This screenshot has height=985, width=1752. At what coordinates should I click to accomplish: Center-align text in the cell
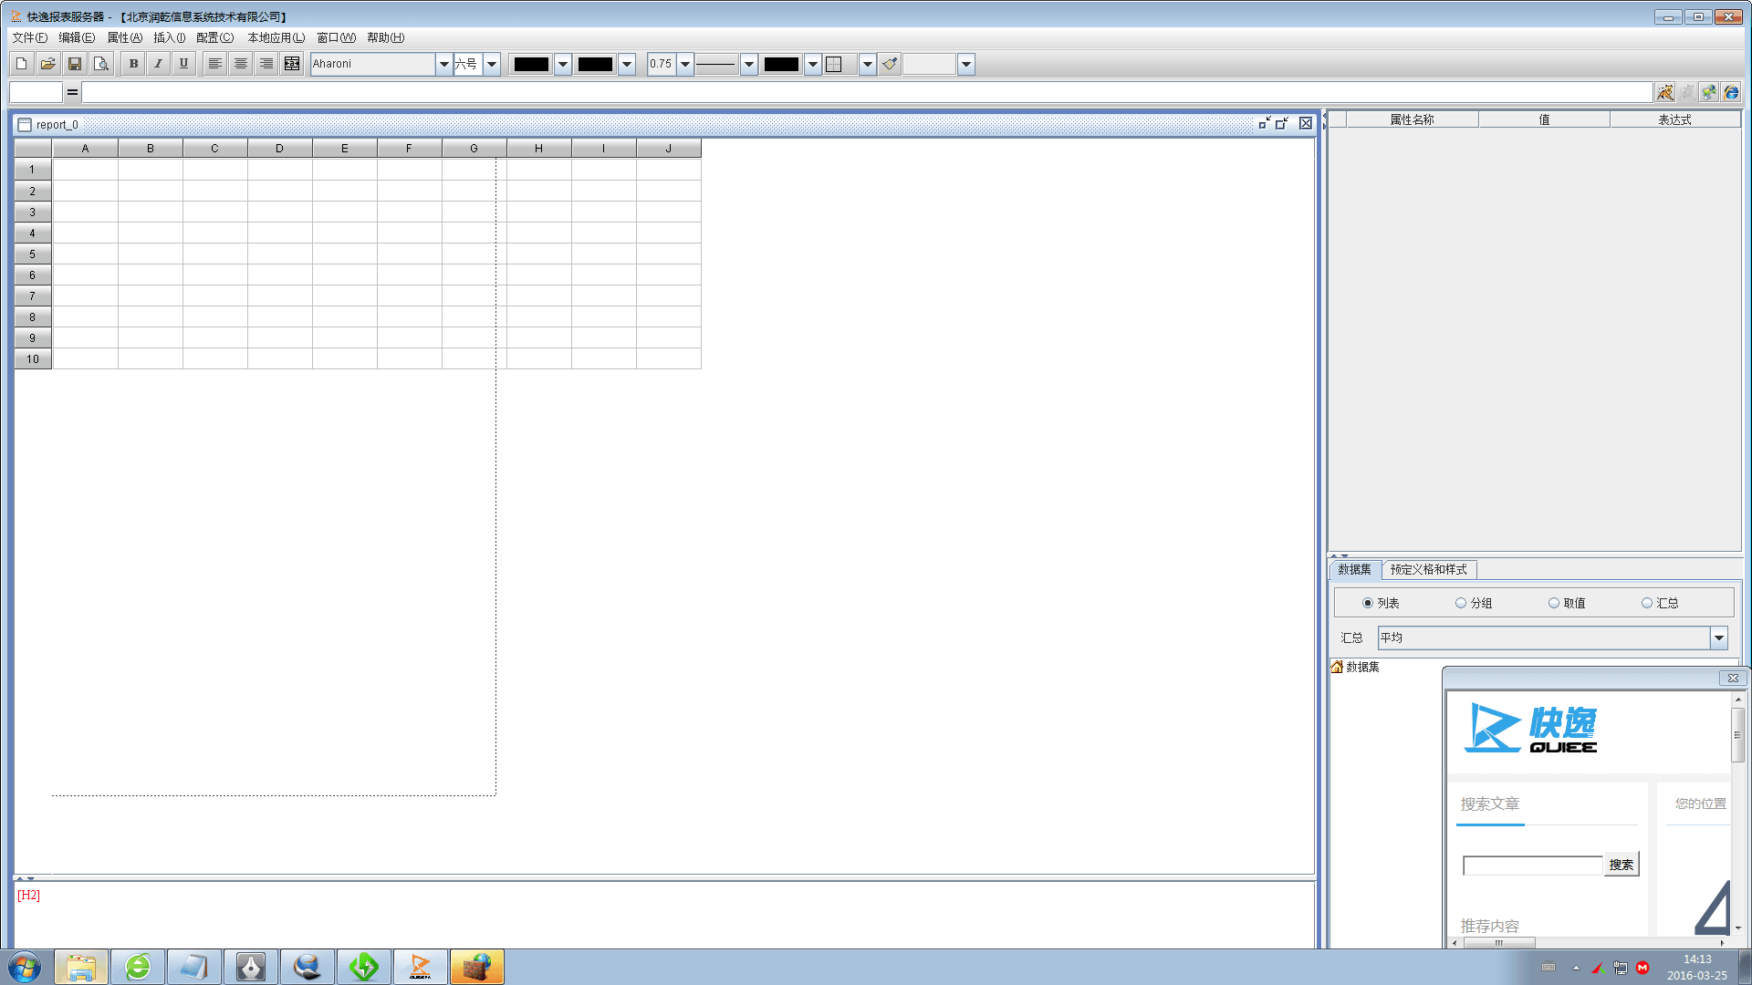click(x=240, y=64)
